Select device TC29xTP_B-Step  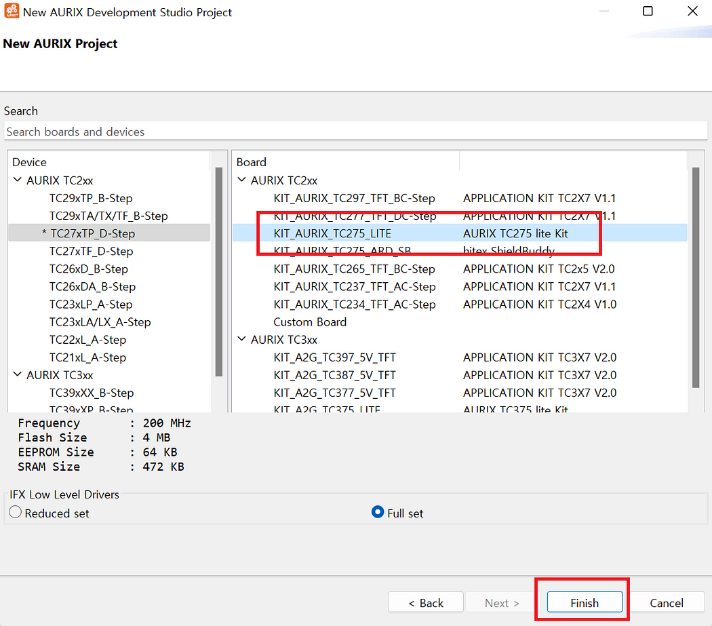tap(91, 198)
